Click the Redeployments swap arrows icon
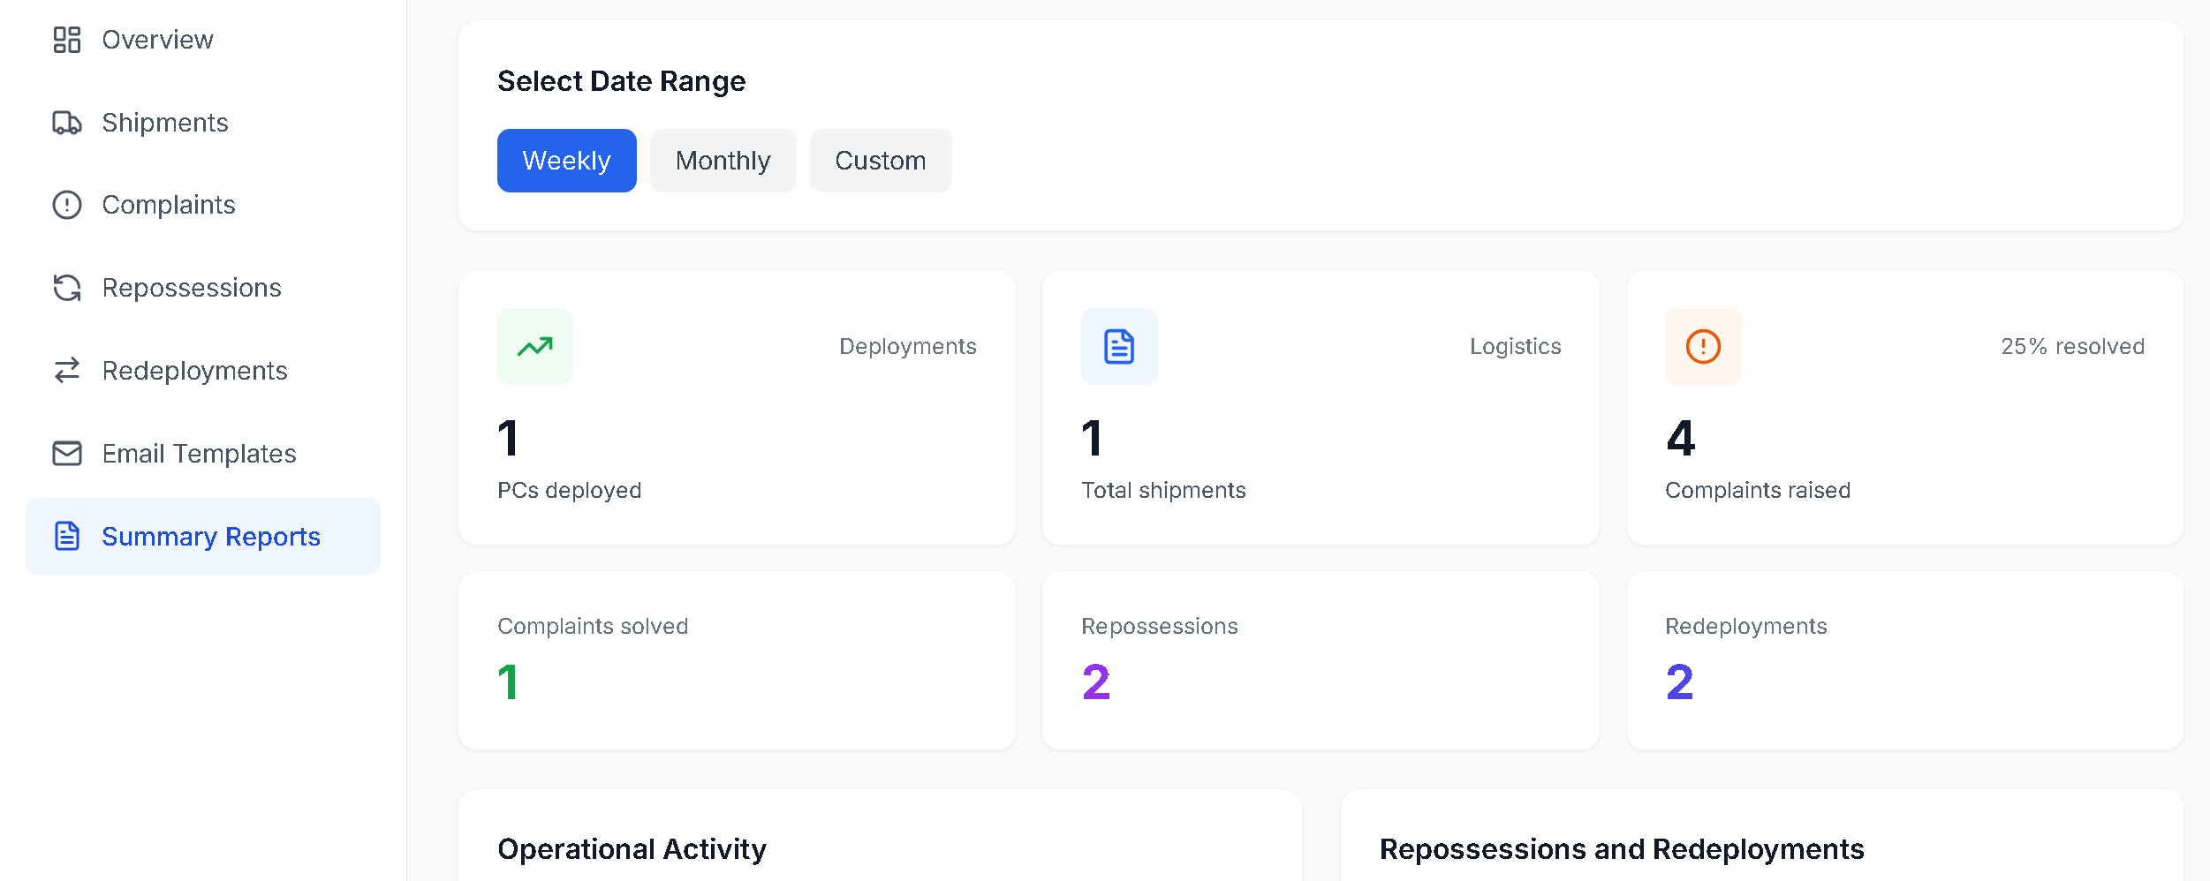The image size is (2210, 881). 67,371
